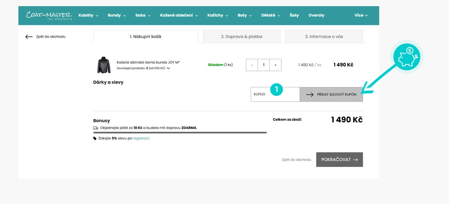Switch to the Doprava & platba tab
The width and height of the screenshot is (449, 204).
(x=242, y=37)
